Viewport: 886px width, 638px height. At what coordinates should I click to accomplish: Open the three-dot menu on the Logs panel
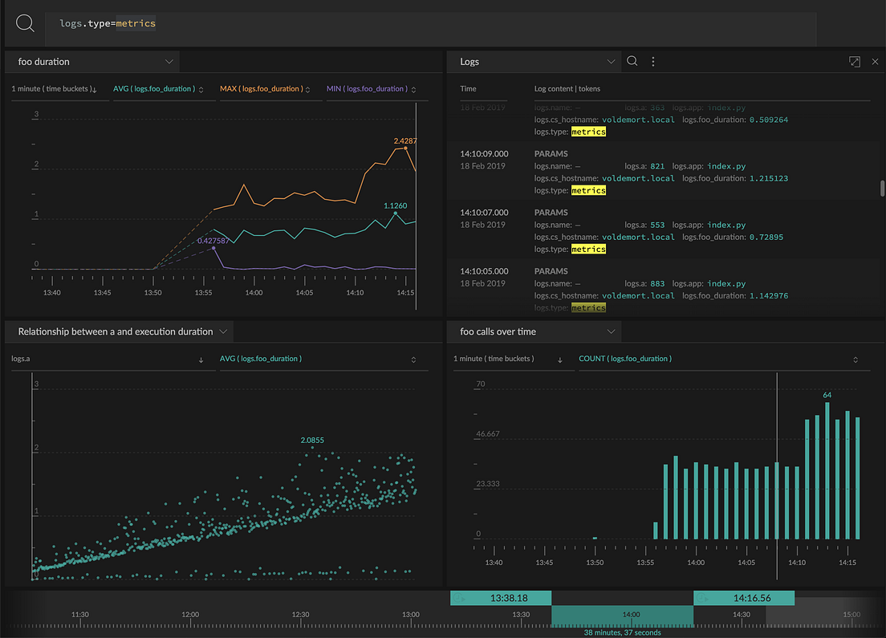click(x=652, y=60)
